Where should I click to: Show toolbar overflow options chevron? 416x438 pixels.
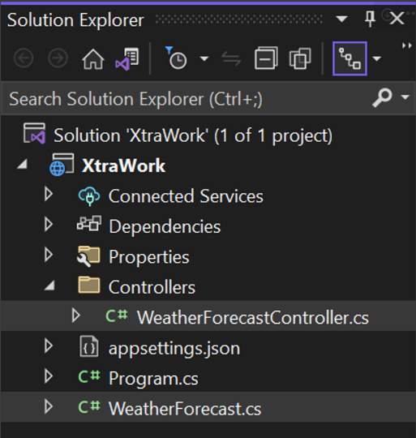[407, 45]
